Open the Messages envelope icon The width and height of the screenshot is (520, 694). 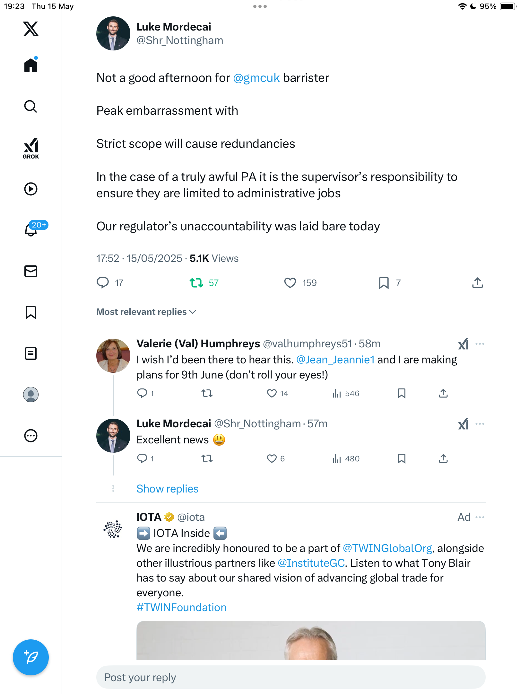(x=31, y=271)
